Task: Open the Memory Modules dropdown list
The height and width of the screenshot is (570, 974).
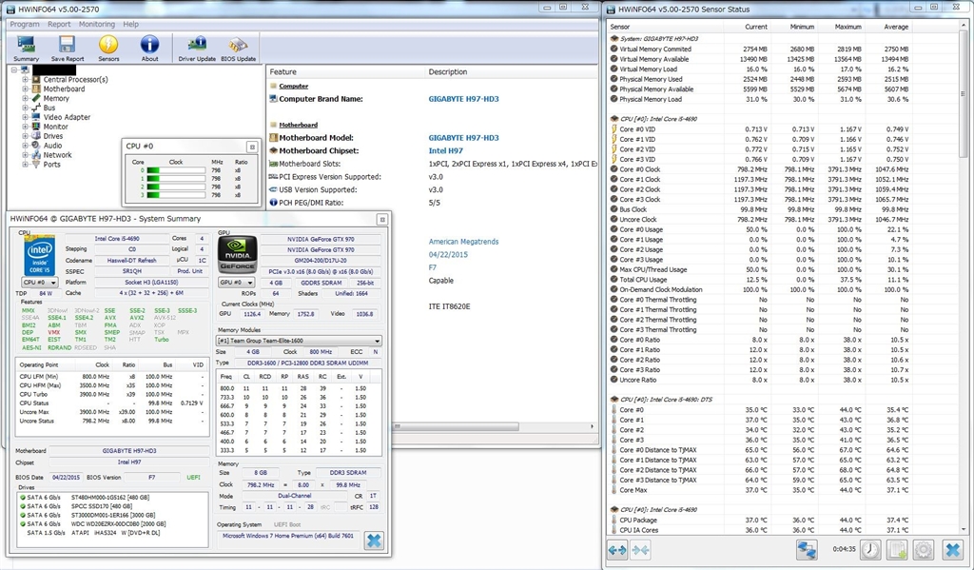Action: pyautogui.click(x=299, y=341)
